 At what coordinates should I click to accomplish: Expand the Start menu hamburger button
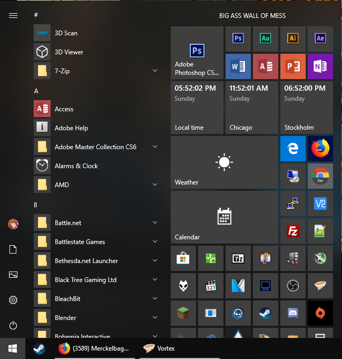[x=13, y=15]
